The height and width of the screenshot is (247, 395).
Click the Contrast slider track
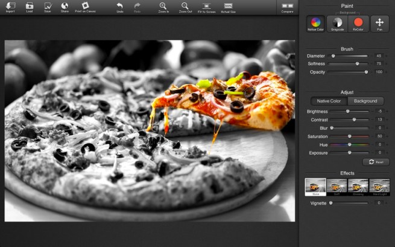[349, 120]
